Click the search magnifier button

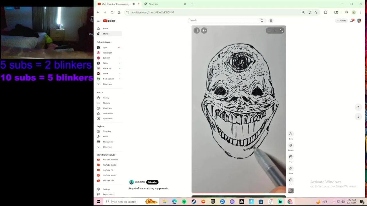pos(262,21)
